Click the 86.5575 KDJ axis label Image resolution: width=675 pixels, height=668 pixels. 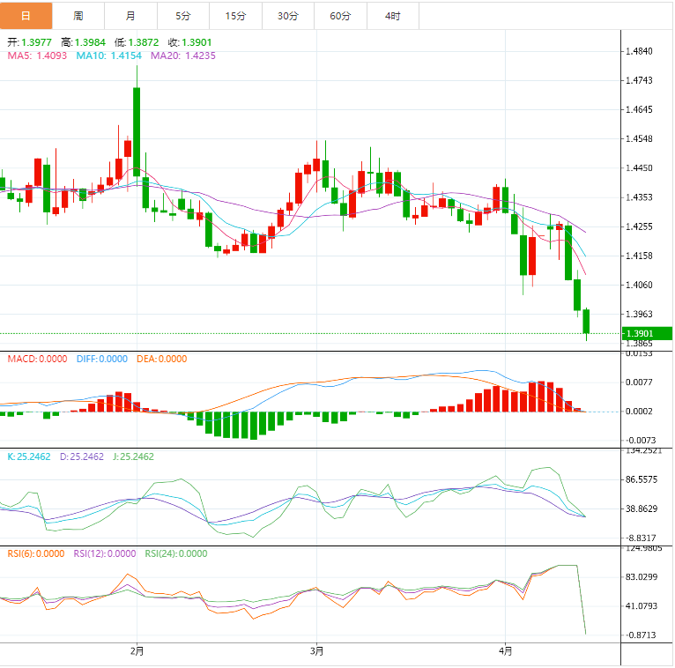point(642,480)
